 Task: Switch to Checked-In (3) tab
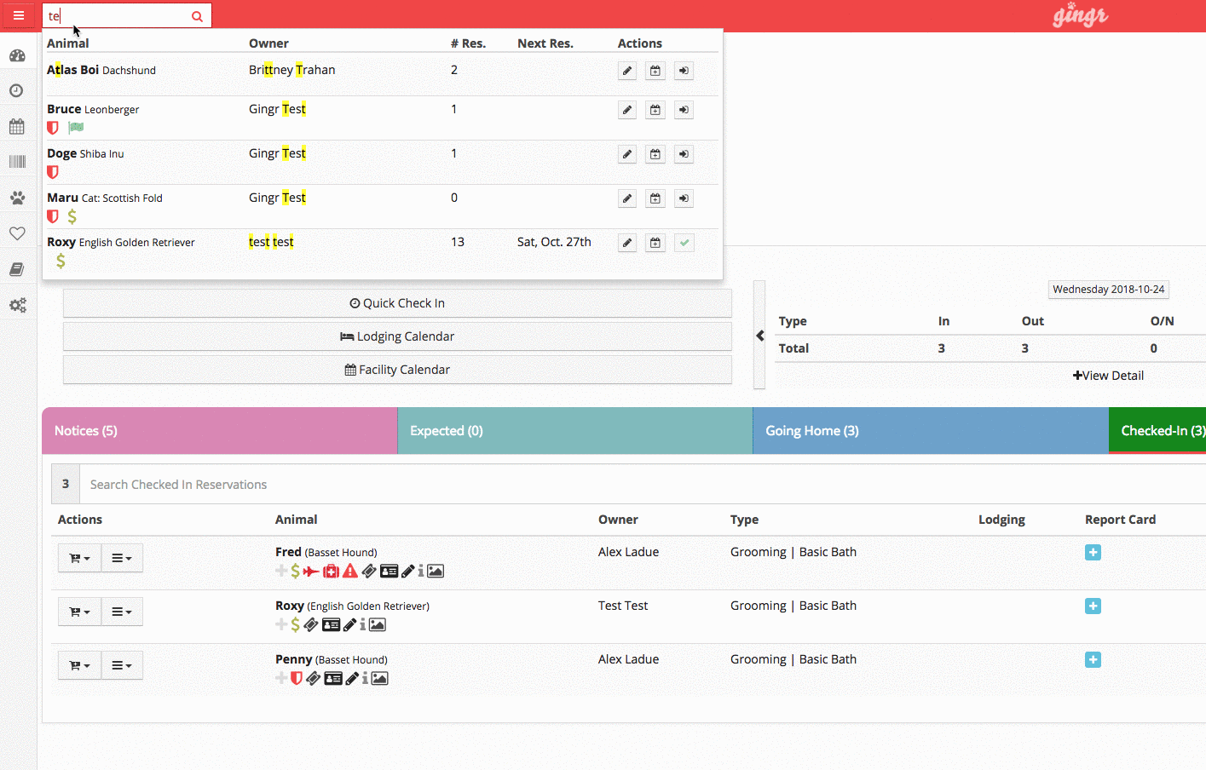tap(1157, 431)
